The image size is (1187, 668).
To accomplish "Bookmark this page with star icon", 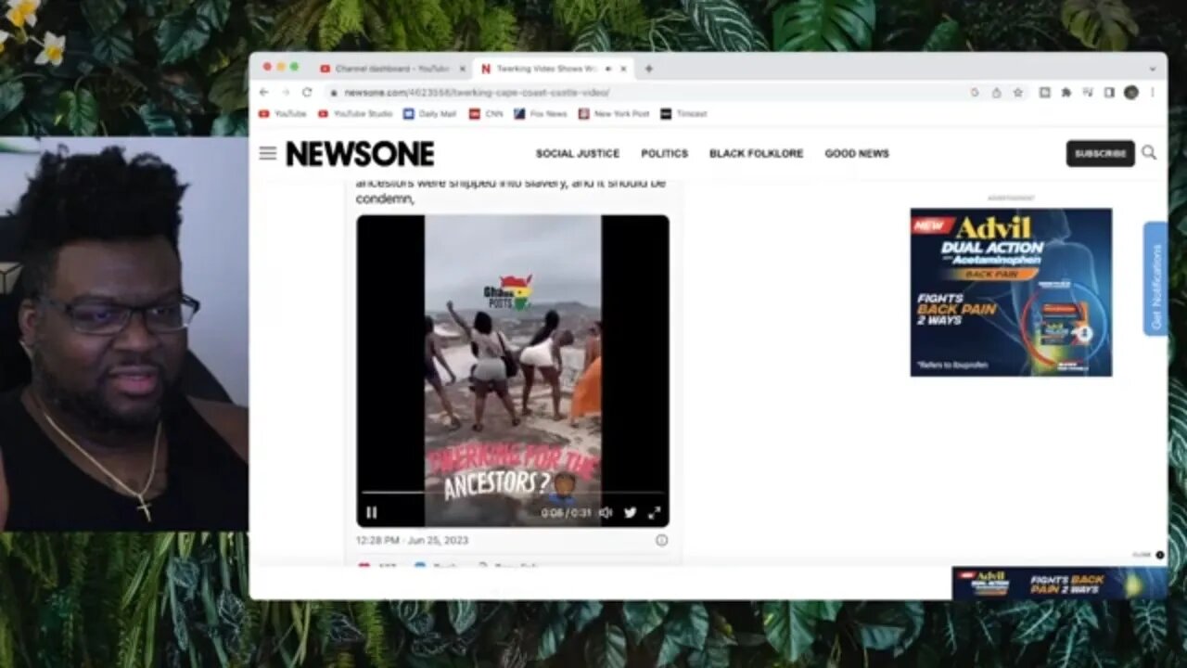I will (1017, 92).
